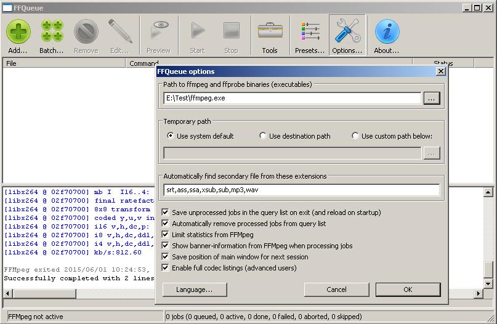Minimize the FFQueue main window
497x324 pixels.
[x=466, y=7]
